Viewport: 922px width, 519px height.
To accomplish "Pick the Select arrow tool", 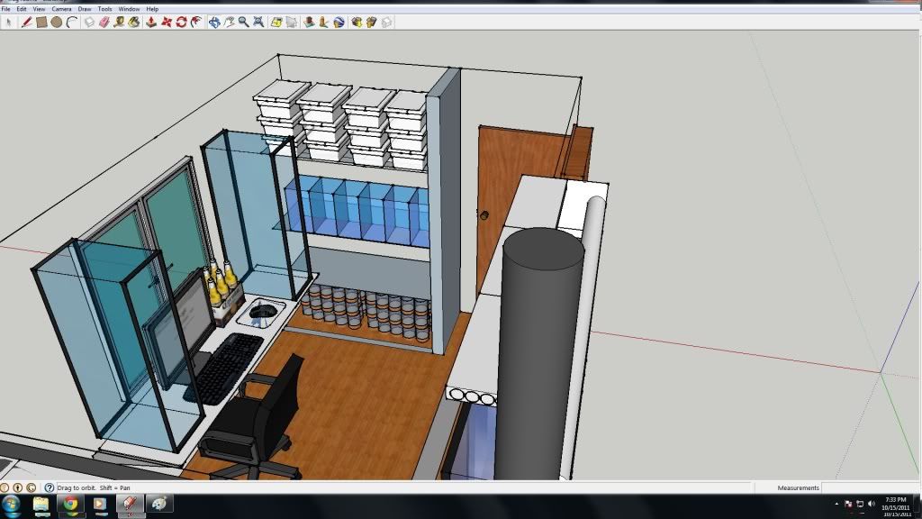I will click(9, 23).
